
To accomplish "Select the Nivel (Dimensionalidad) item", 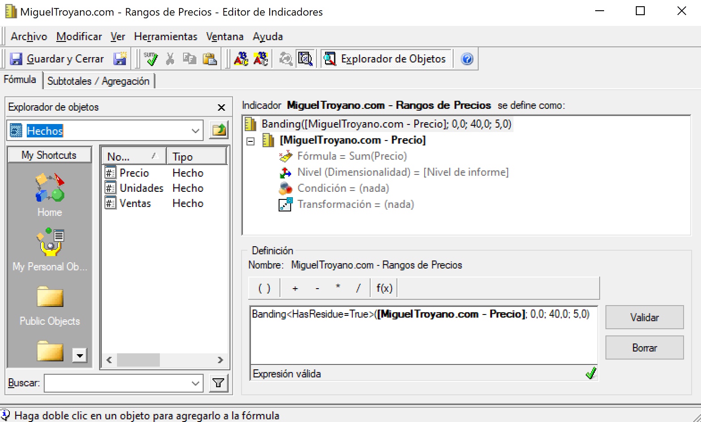I will point(403,172).
